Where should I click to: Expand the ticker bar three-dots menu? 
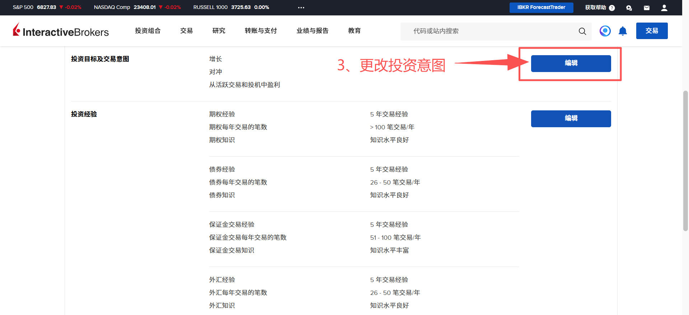point(301,8)
